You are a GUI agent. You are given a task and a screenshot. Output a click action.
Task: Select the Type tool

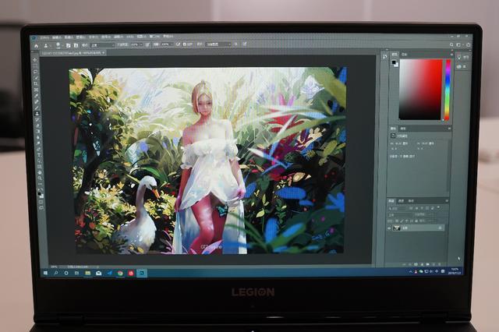click(x=39, y=155)
